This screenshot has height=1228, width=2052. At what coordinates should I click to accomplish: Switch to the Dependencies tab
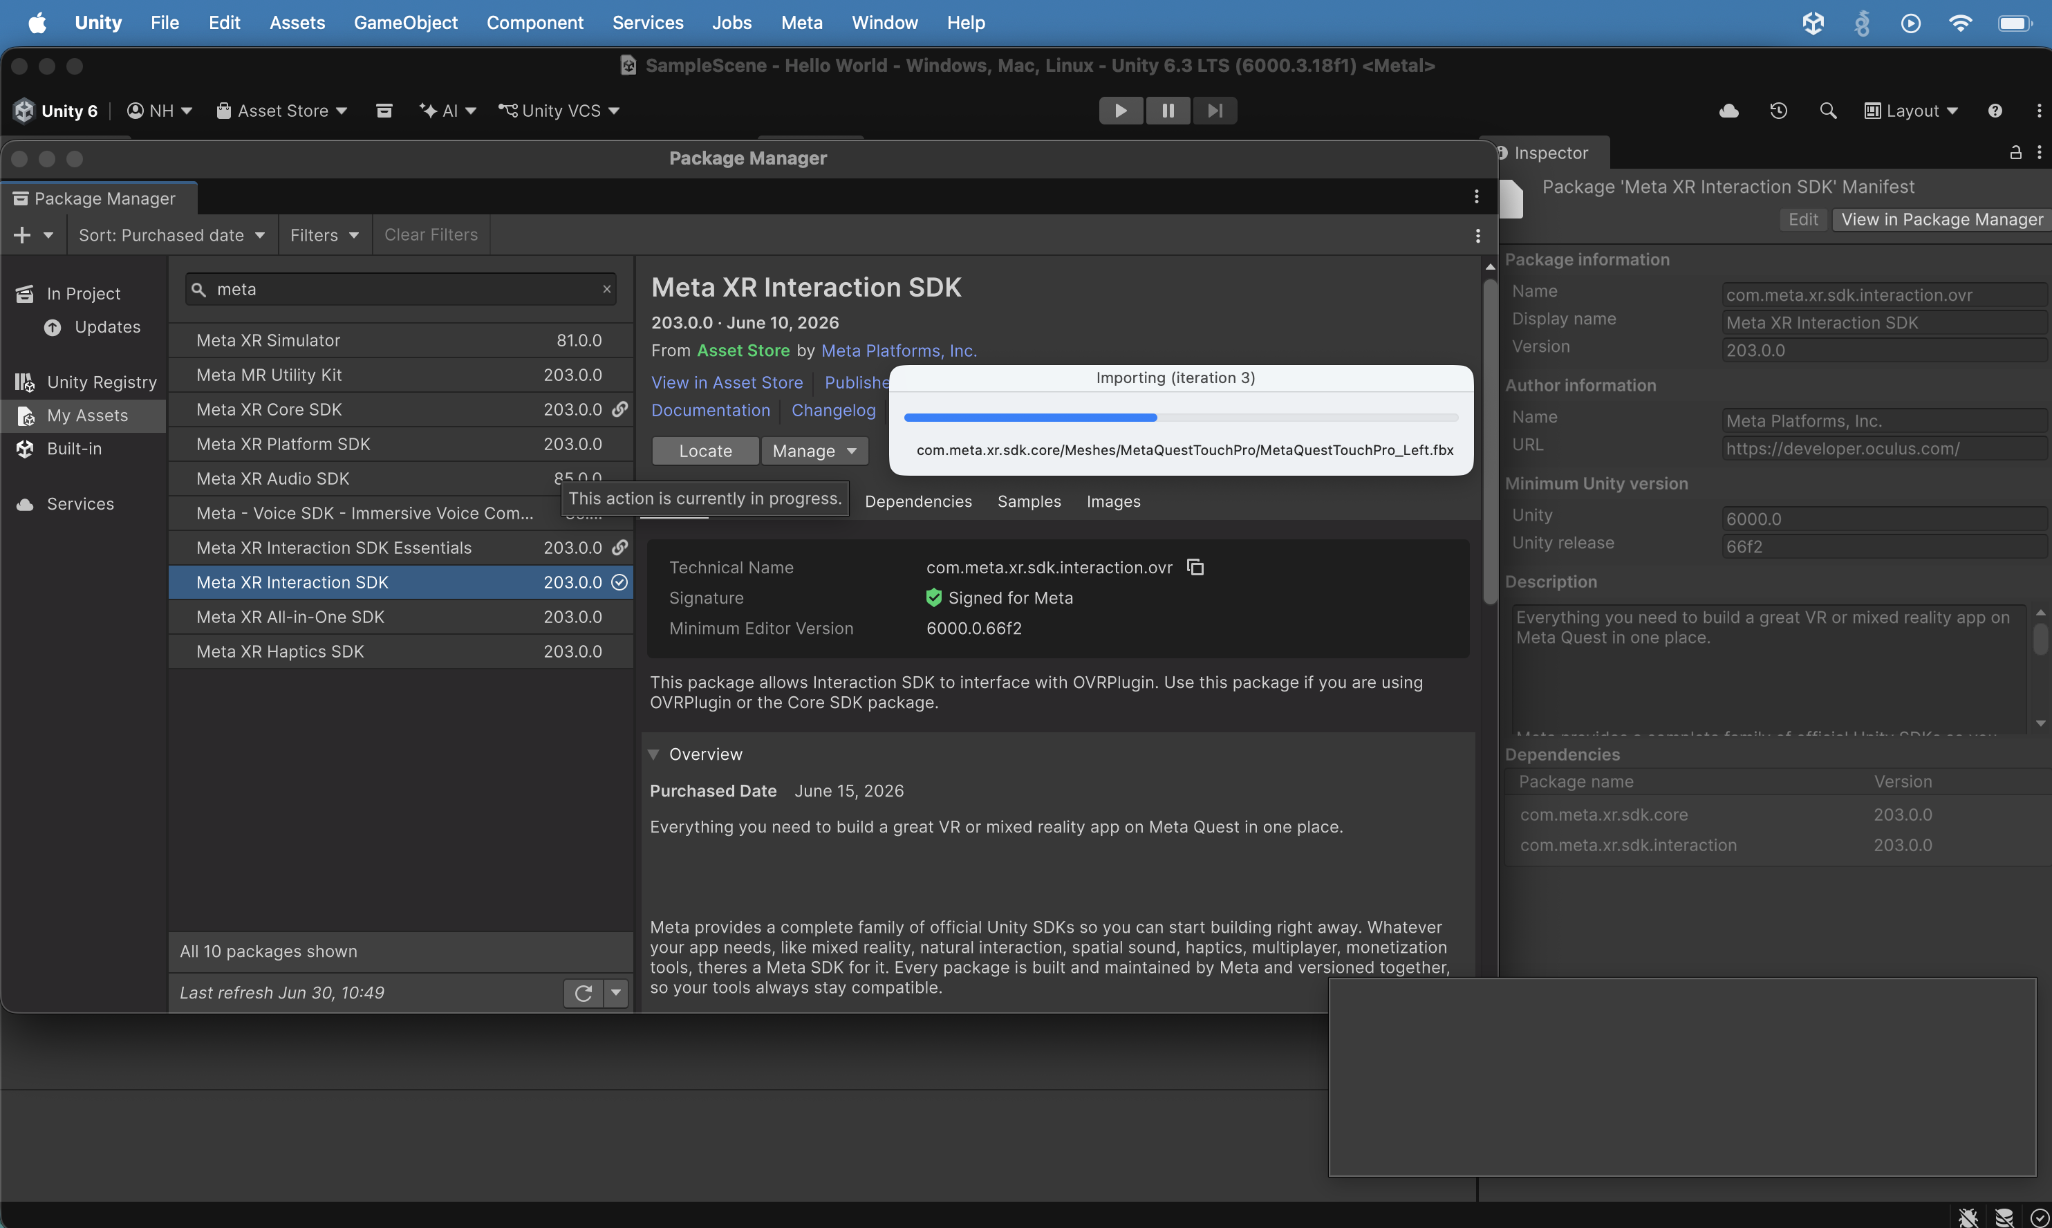918,501
